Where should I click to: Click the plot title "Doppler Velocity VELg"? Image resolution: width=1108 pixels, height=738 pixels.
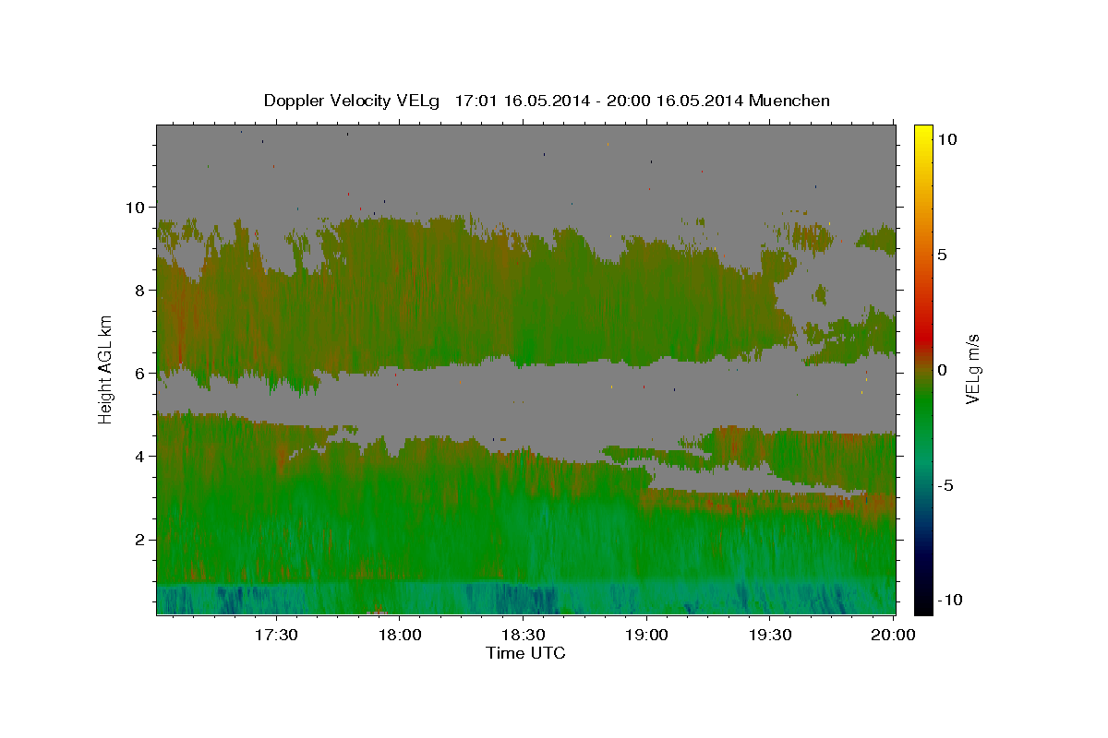(x=353, y=101)
